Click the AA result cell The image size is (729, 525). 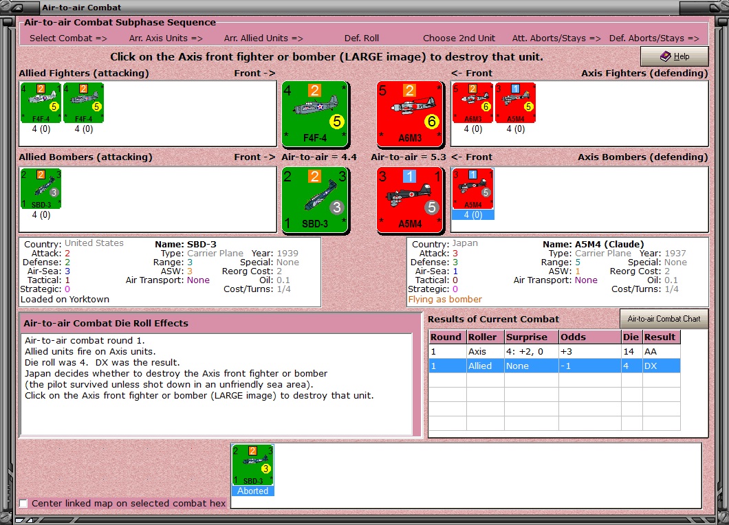click(x=662, y=352)
